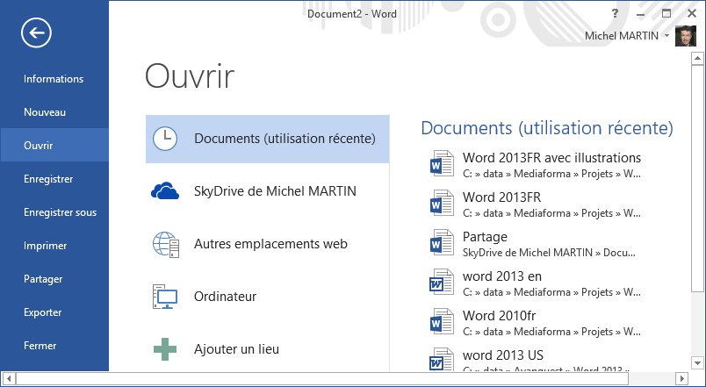Click the back arrow circle icon
The image size is (706, 387).
(x=37, y=33)
